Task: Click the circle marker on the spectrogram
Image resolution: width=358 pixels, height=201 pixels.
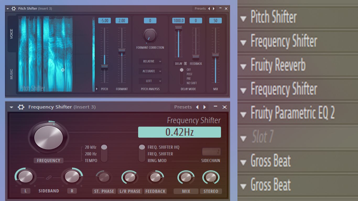Action: coord(63,70)
